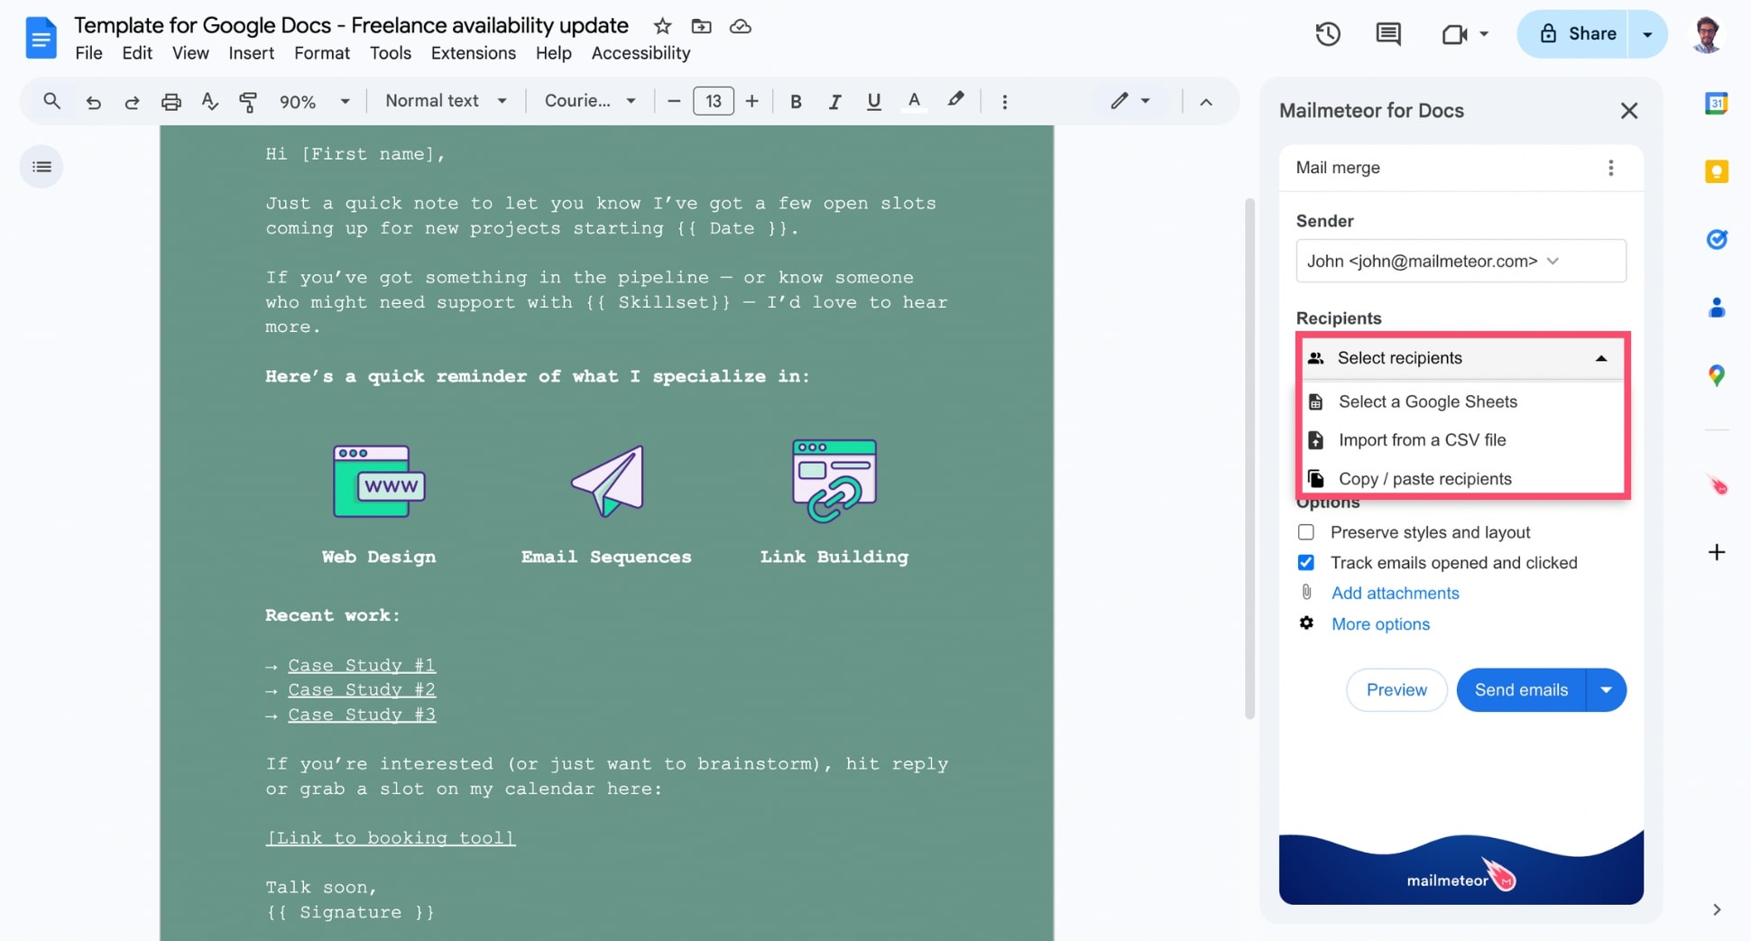Open the Insert menu
The width and height of the screenshot is (1751, 941).
click(x=251, y=53)
